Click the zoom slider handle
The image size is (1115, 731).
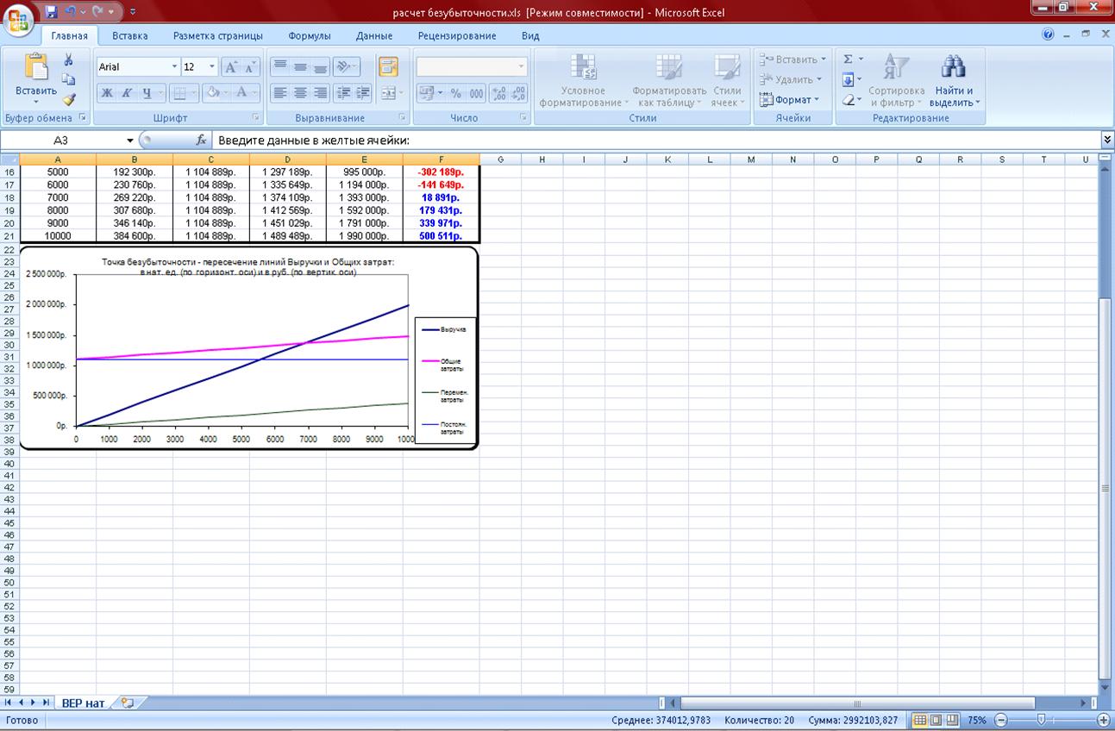[1041, 720]
